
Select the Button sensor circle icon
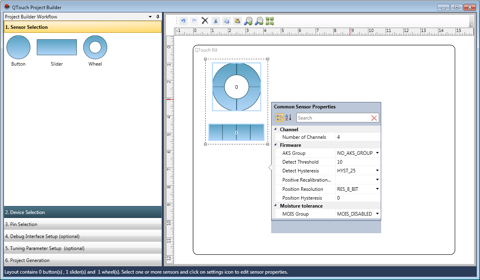(18, 47)
